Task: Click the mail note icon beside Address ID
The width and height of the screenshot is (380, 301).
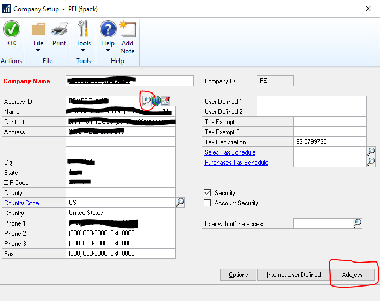Action: tap(165, 101)
